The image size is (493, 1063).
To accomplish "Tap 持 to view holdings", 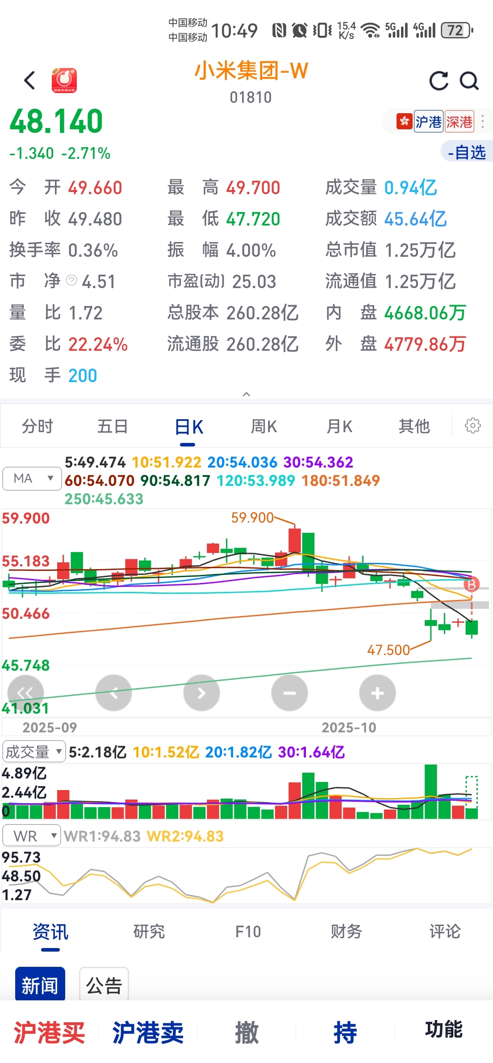I will [345, 1033].
